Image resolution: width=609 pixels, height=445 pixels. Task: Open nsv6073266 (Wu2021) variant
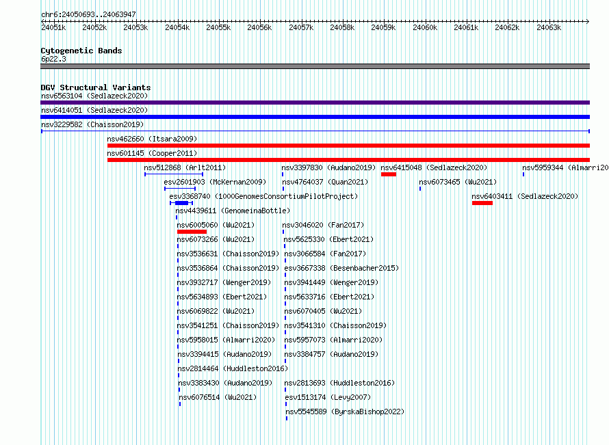216,239
